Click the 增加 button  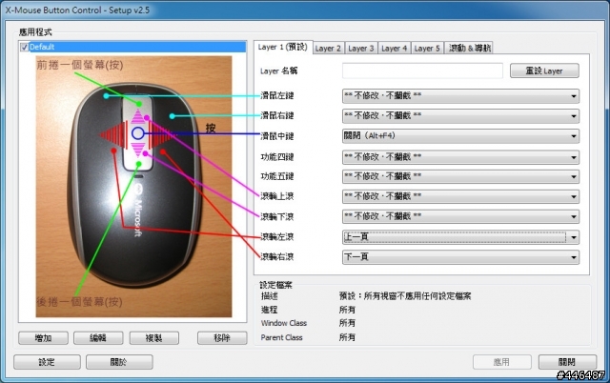click(43, 338)
